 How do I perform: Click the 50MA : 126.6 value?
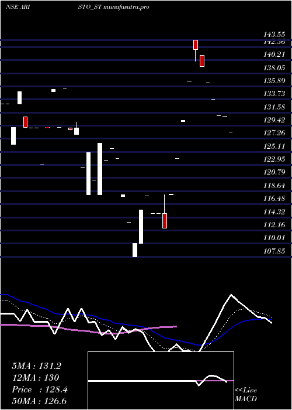pyautogui.click(x=39, y=401)
